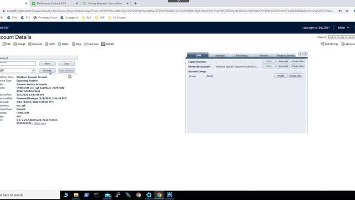355x200 pixels.
Task: Open PowerShell from the taskbar
Action: point(87,195)
